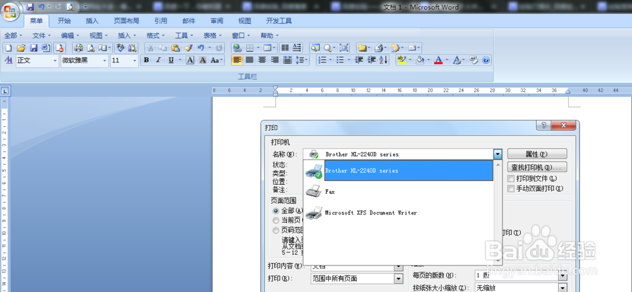This screenshot has height=292, width=632.
Task: Open the 格式 classic menu
Action: tap(155, 35)
